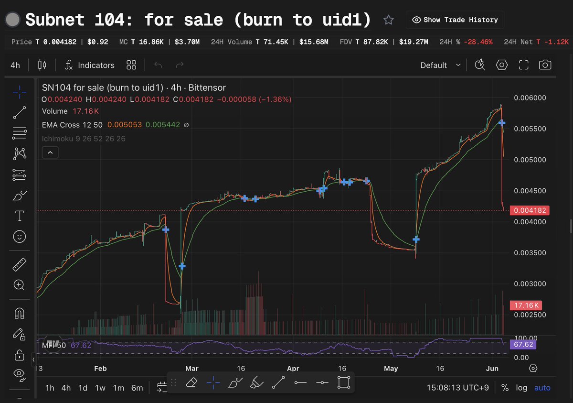The width and height of the screenshot is (573, 403).
Task: Select the 1h range at bottom
Action: [50, 388]
